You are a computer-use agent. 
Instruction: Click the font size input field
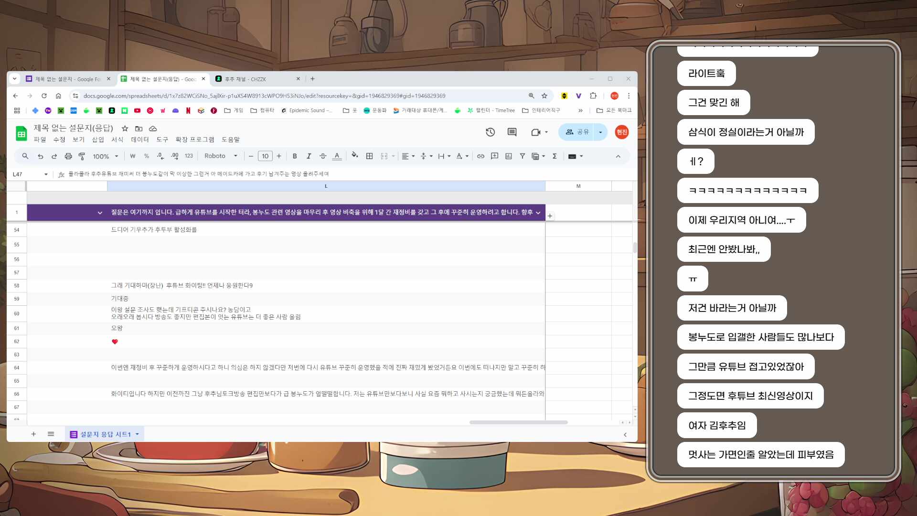click(x=265, y=156)
